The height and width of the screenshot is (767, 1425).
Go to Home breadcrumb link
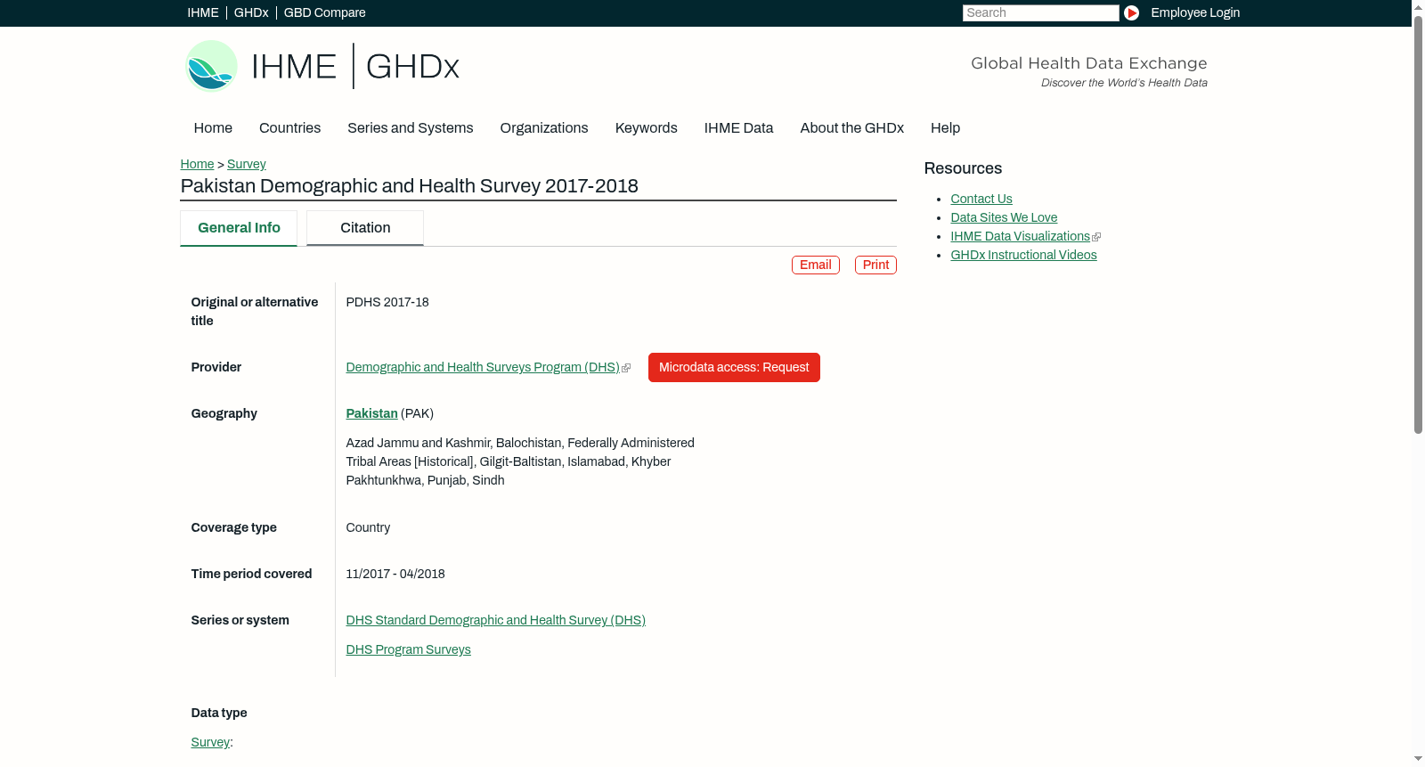(x=197, y=165)
